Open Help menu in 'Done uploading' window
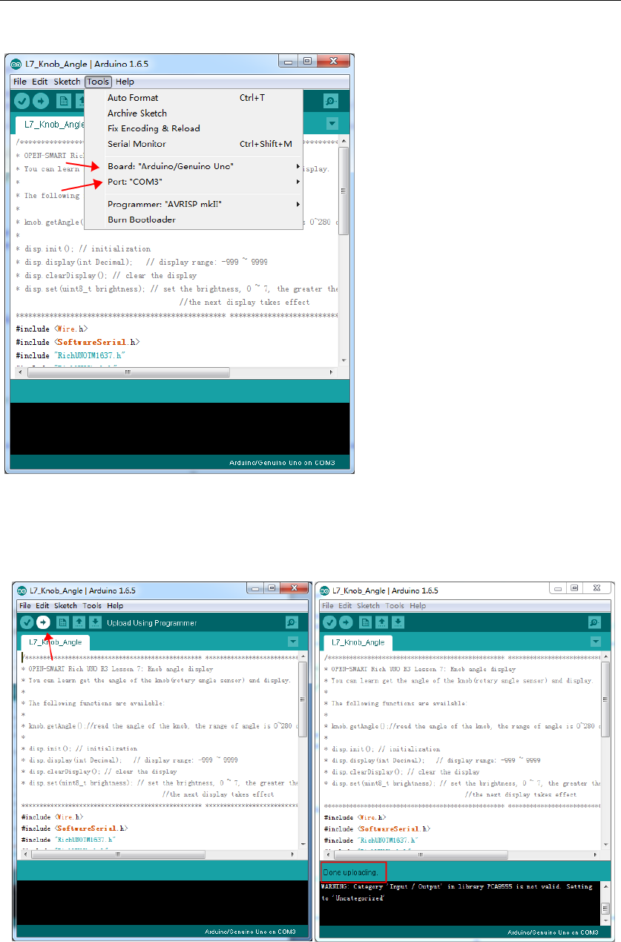This screenshot has width=621, height=942. click(x=418, y=606)
